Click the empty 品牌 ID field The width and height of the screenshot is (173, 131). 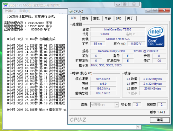coord(141,34)
